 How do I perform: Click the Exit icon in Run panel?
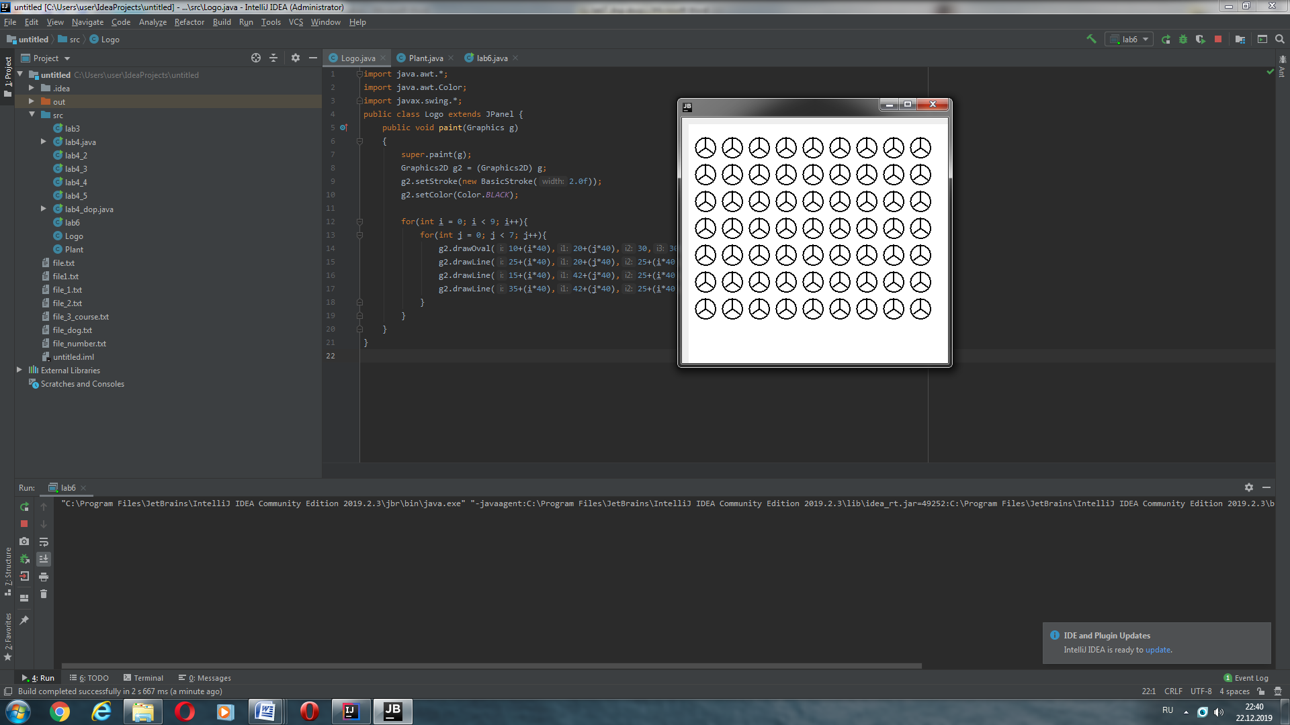pos(24,576)
